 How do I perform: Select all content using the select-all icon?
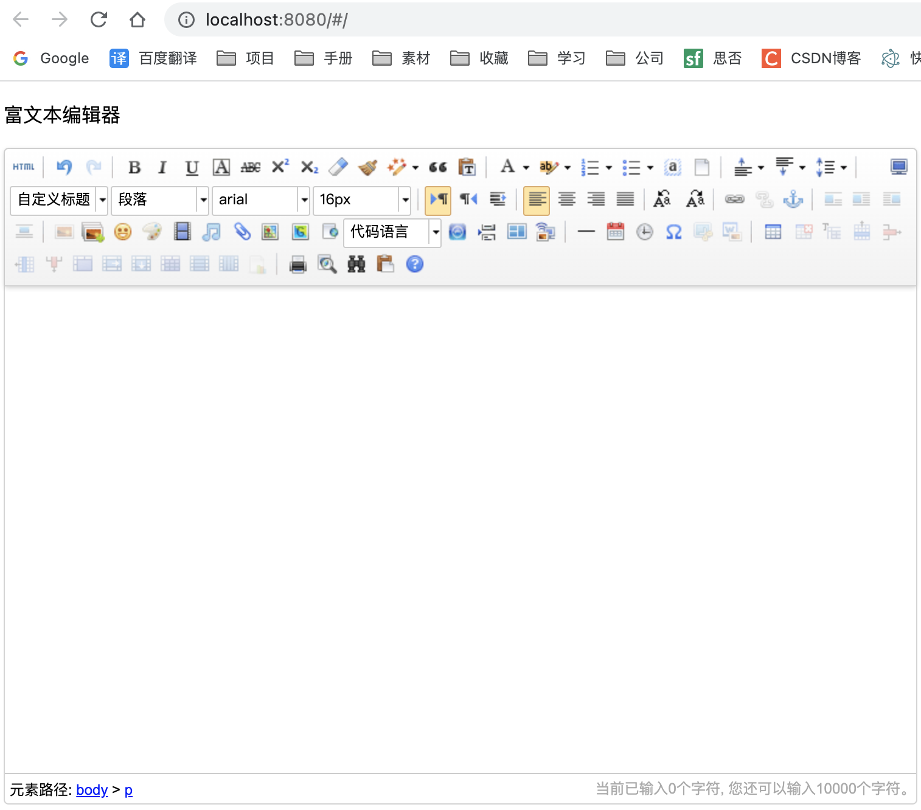point(673,167)
